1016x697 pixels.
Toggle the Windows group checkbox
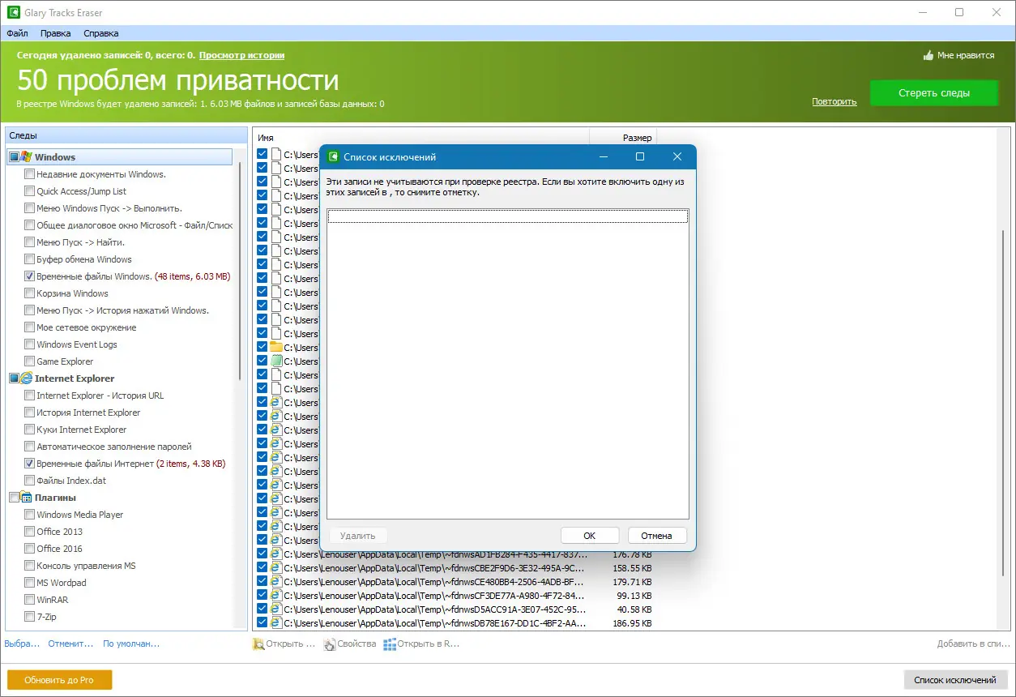(x=14, y=157)
